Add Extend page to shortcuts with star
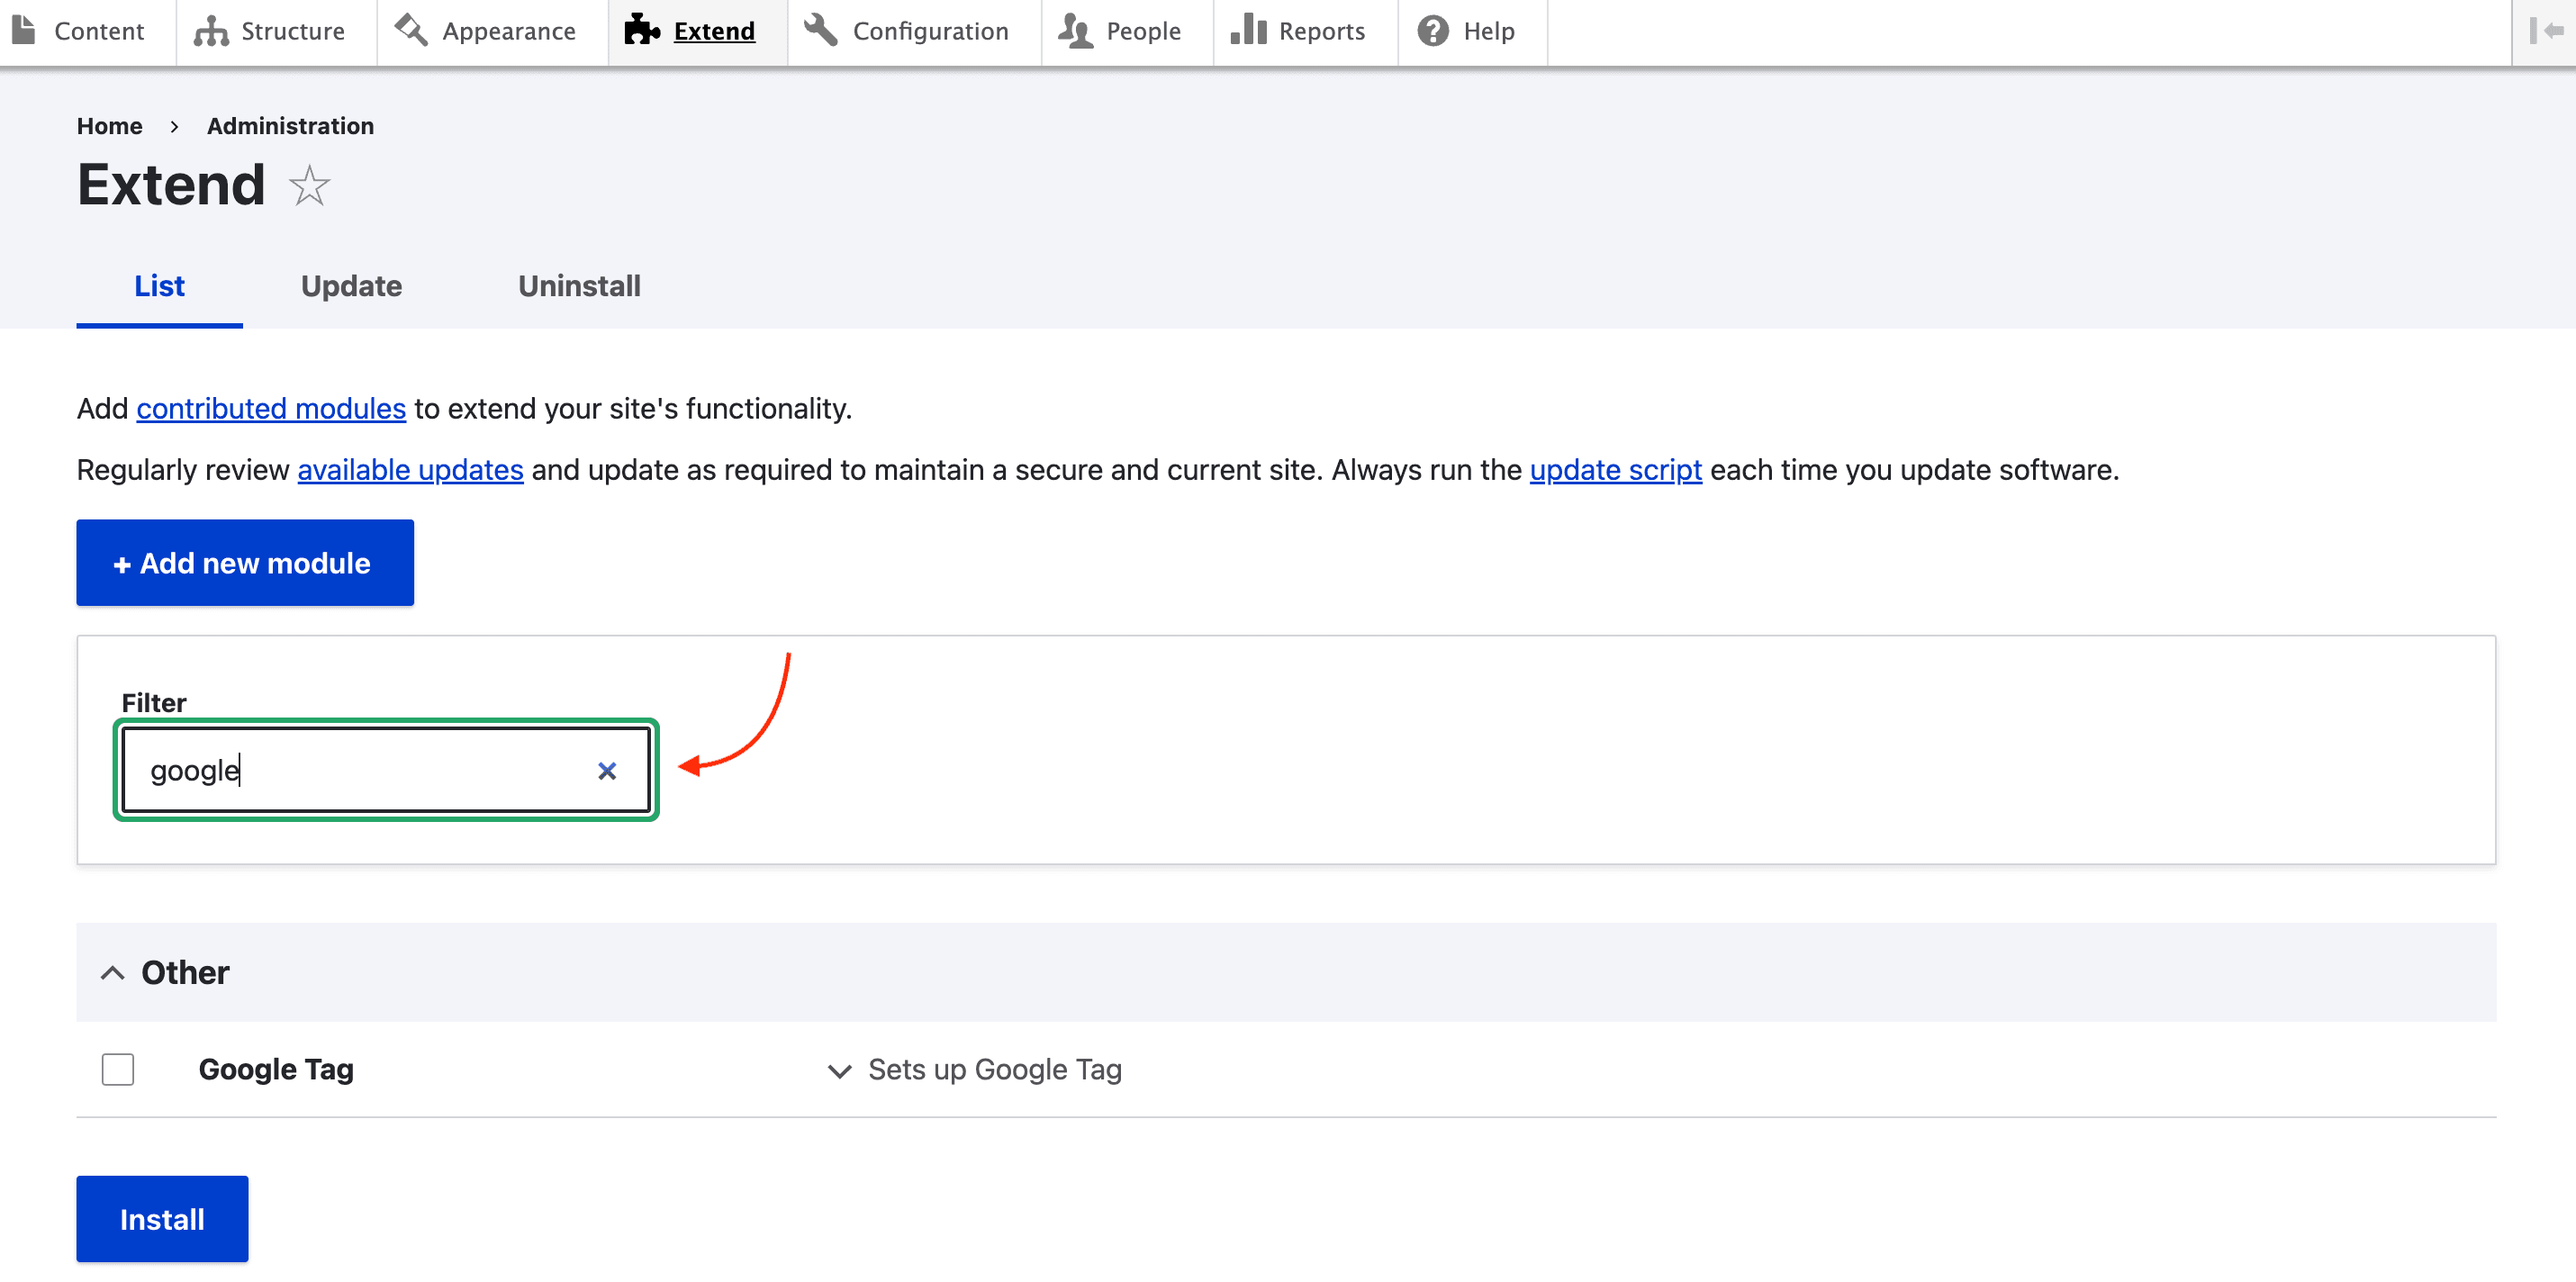The image size is (2576, 1282). pos(309,186)
